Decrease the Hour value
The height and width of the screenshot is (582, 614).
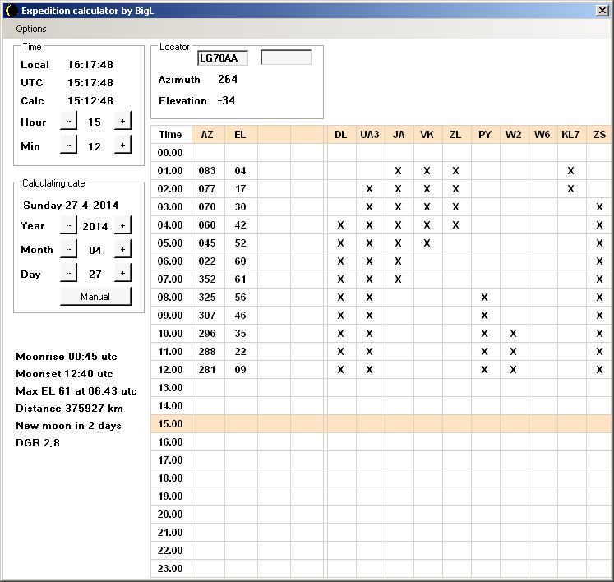coord(68,122)
